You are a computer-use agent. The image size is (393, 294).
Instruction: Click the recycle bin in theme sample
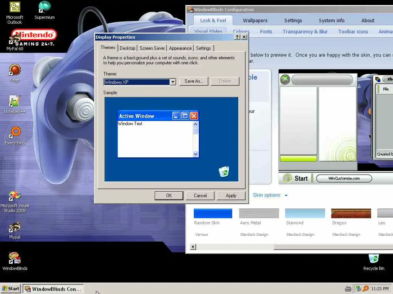click(x=224, y=171)
